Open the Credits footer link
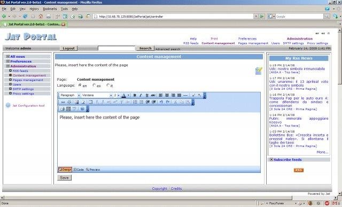The image size is (342, 207). click(176, 188)
